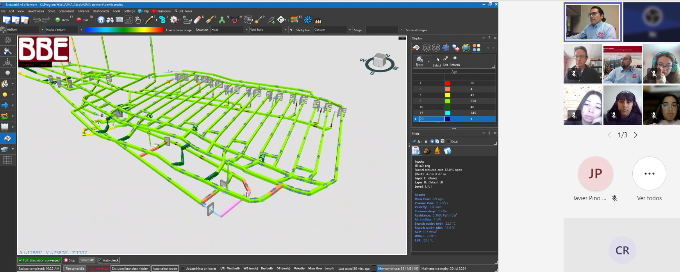Image resolution: width=680 pixels, height=272 pixels.
Task: Enable Update hints on hover checkbox
Action: coord(182,268)
